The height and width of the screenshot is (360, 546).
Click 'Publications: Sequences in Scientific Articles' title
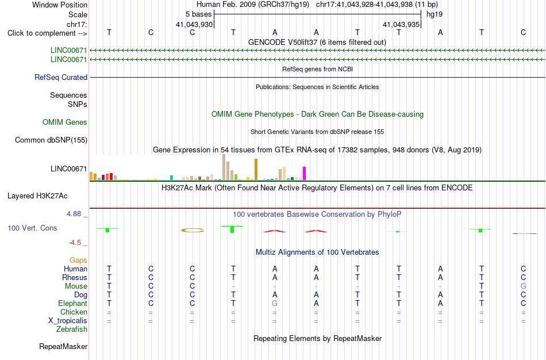point(317,87)
